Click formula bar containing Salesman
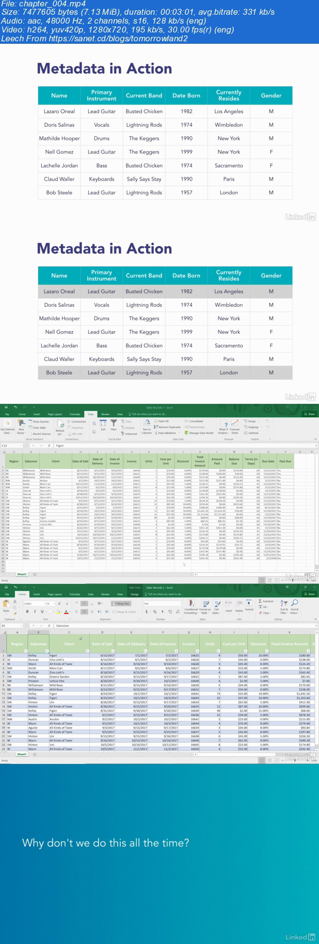This screenshot has width=319, height=944. point(186,626)
